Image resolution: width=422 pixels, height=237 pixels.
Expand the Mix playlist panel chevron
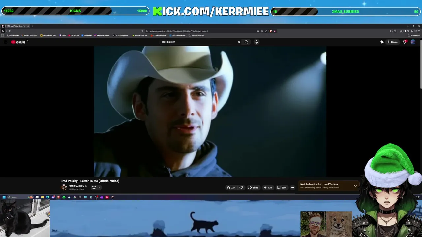(x=355, y=186)
